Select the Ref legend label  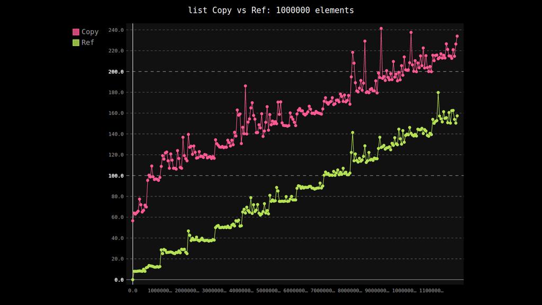88,42
